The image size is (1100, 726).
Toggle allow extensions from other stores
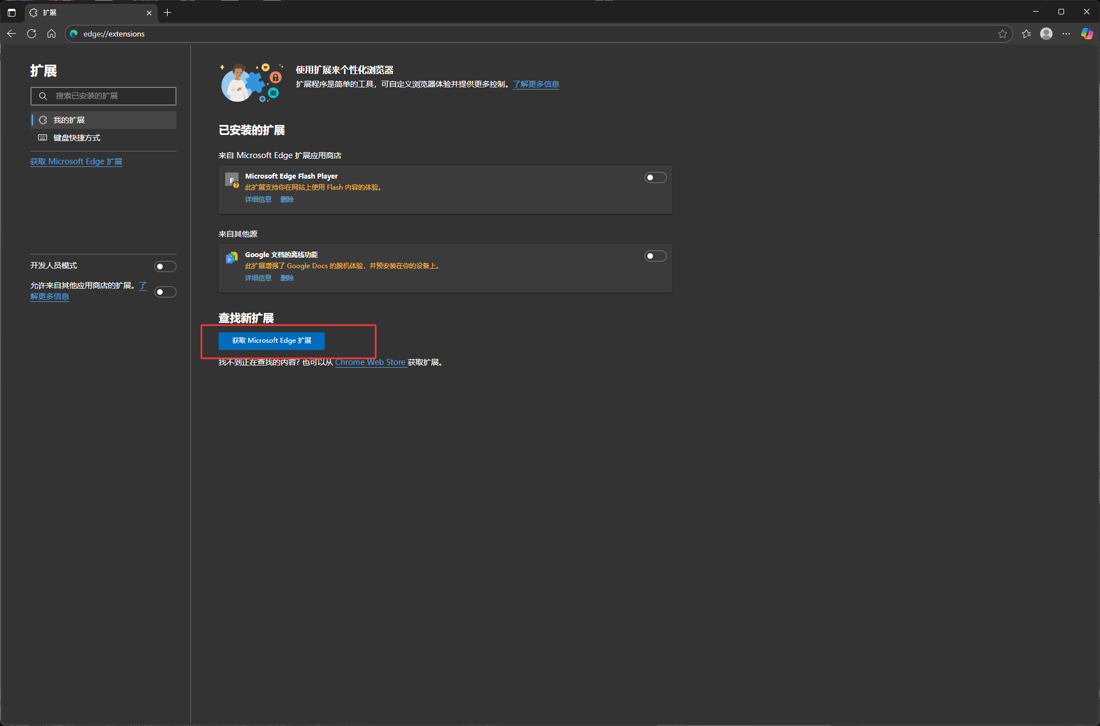165,292
